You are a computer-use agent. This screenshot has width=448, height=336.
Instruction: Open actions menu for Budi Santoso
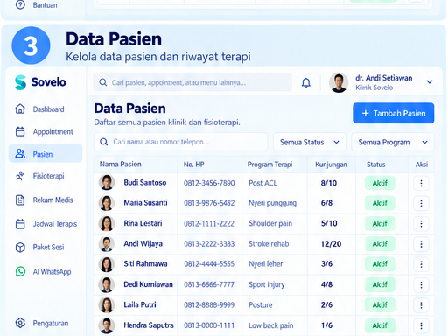click(x=421, y=183)
